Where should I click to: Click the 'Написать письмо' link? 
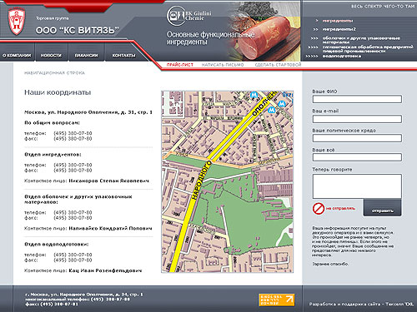click(x=223, y=65)
